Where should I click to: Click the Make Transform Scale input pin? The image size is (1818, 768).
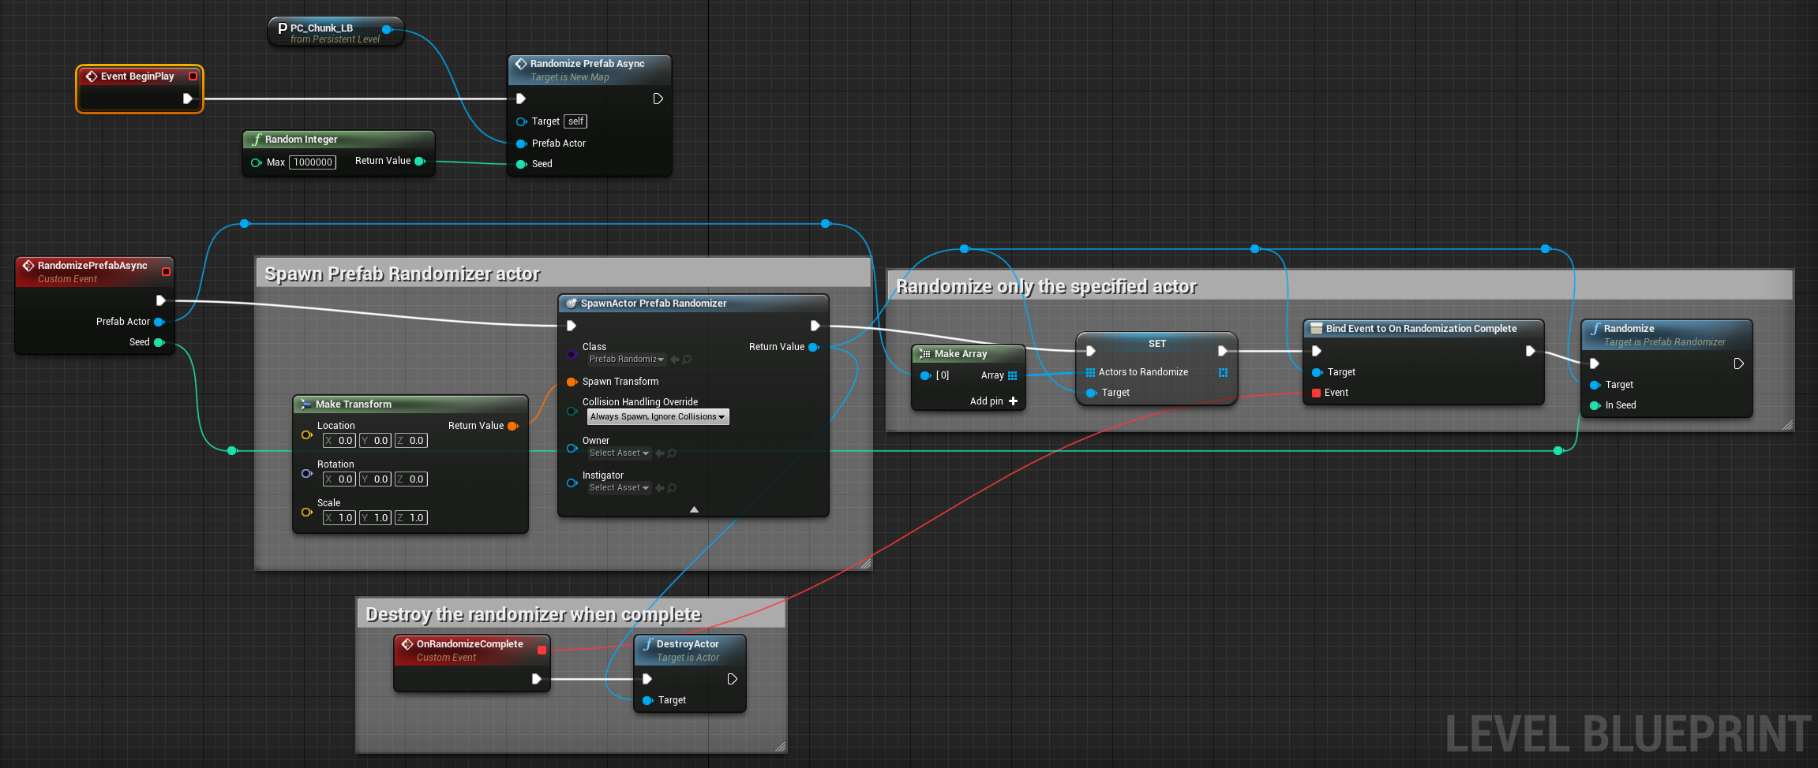[307, 512]
